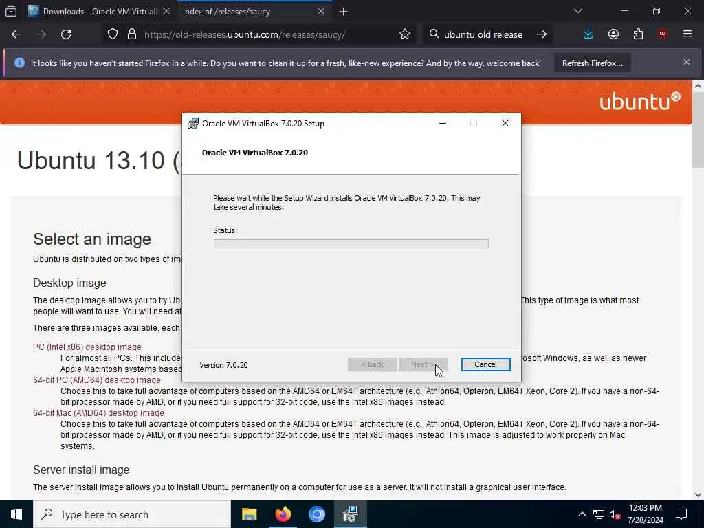704x528 pixels.
Task: Open PC (Intel x86) desktop image link
Action: [87, 347]
